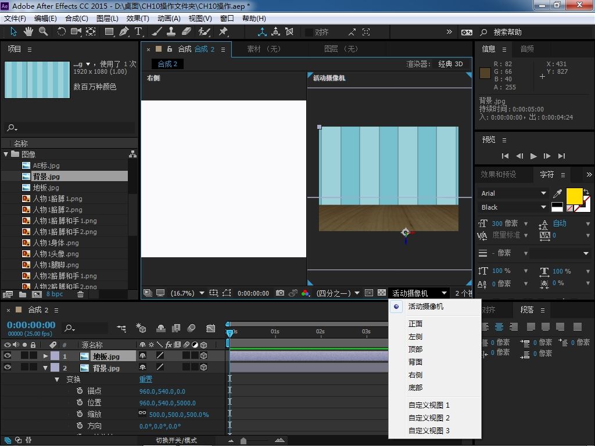Toggle the composition lock icon in viewer tab
595x446 pixels.
click(170, 49)
